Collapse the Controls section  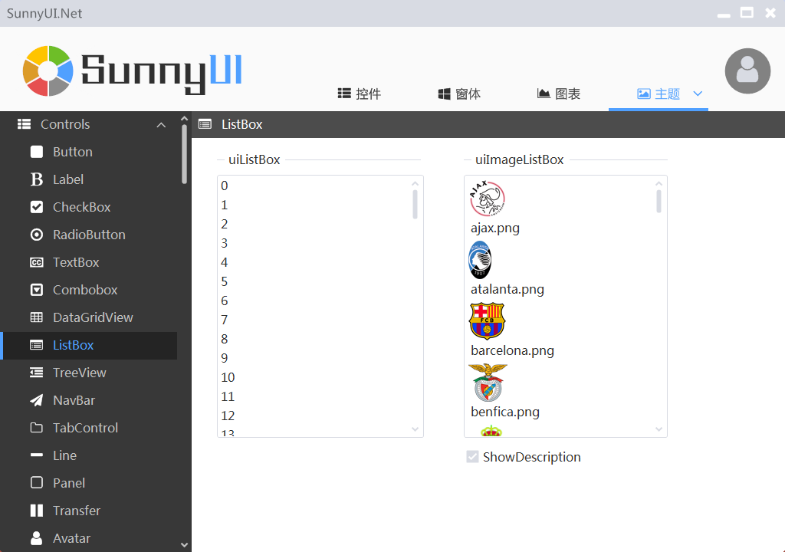[161, 124]
